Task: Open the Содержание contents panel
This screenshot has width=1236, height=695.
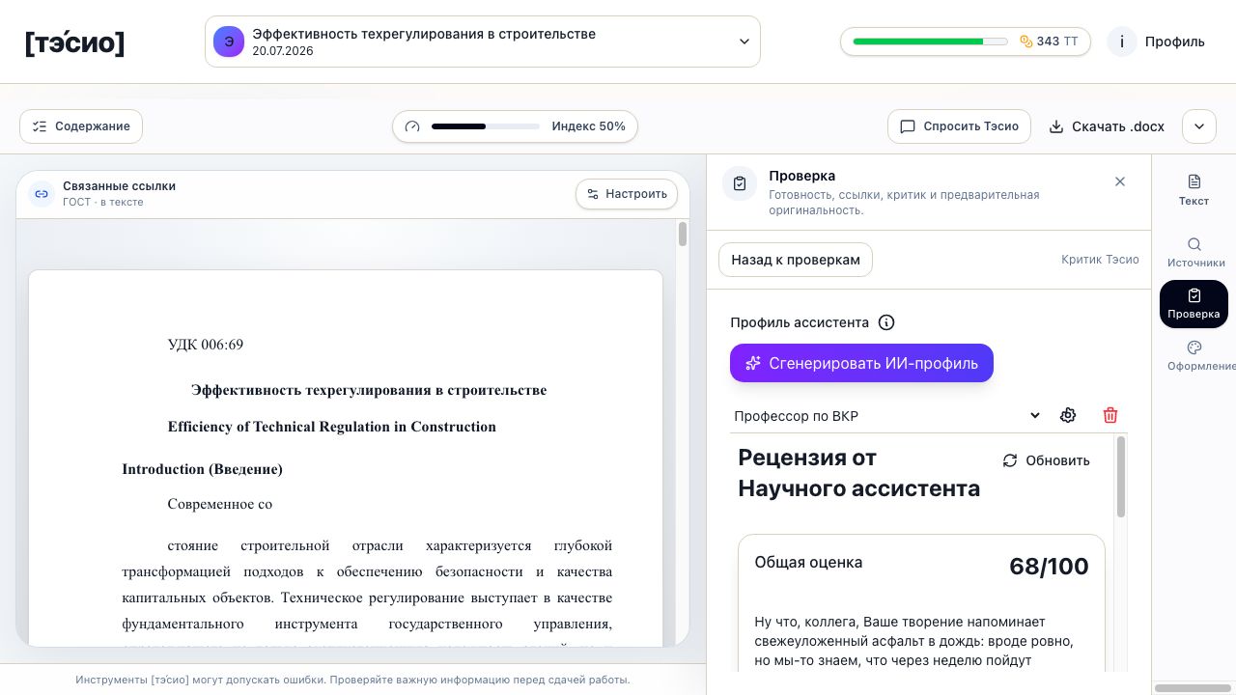Action: (81, 126)
